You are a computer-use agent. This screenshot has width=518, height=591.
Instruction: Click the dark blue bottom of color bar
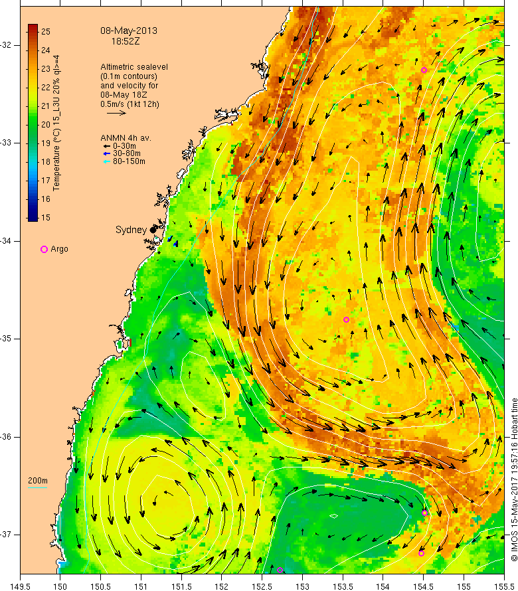tap(33, 216)
